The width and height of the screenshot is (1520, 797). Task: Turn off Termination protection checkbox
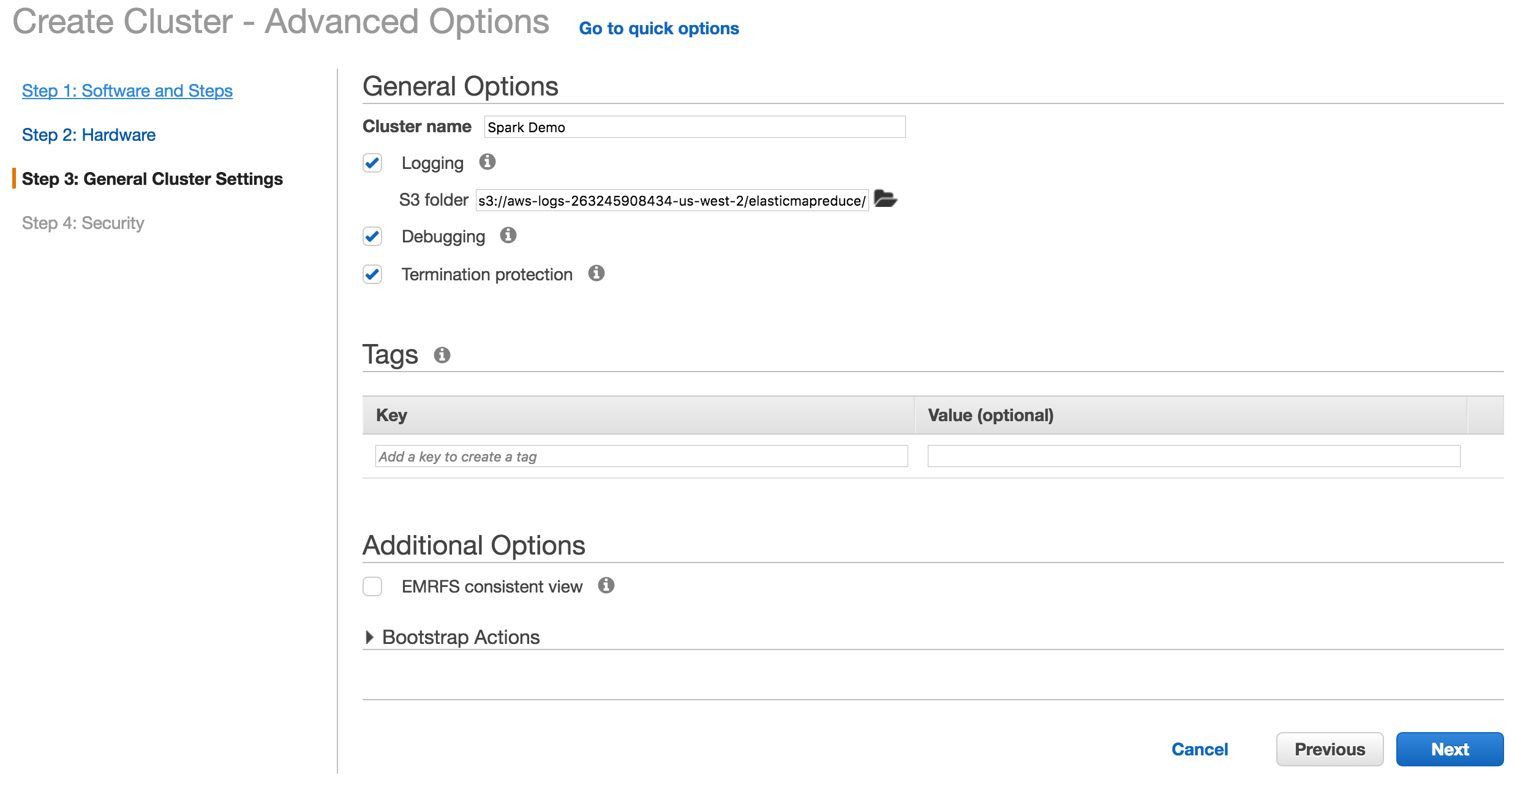(372, 274)
